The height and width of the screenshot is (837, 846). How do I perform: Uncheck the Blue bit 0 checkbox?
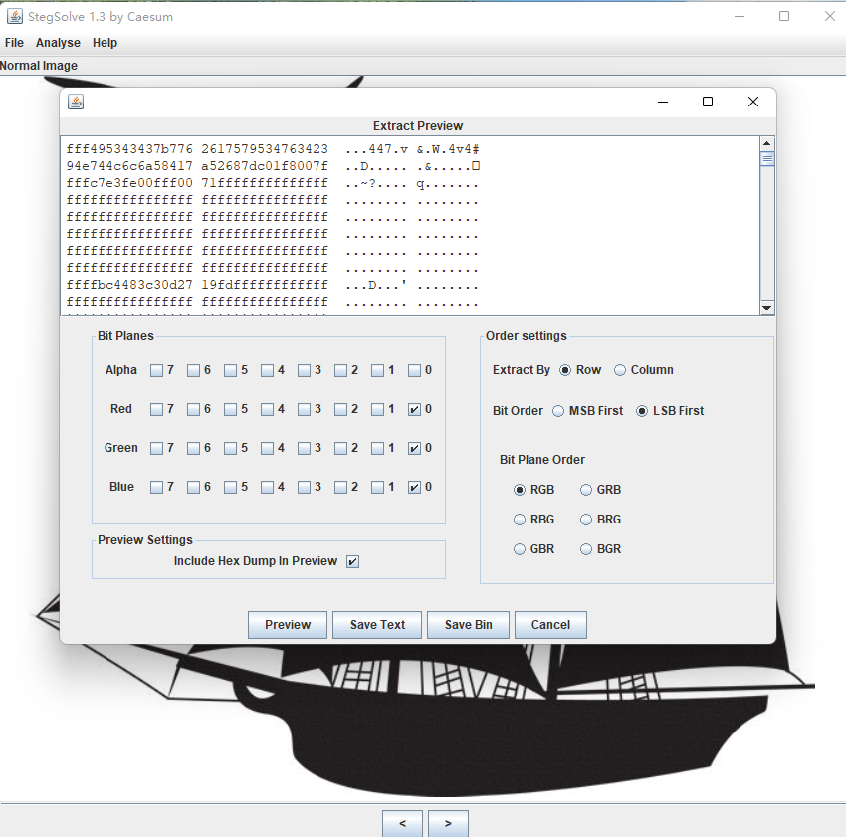pos(414,488)
